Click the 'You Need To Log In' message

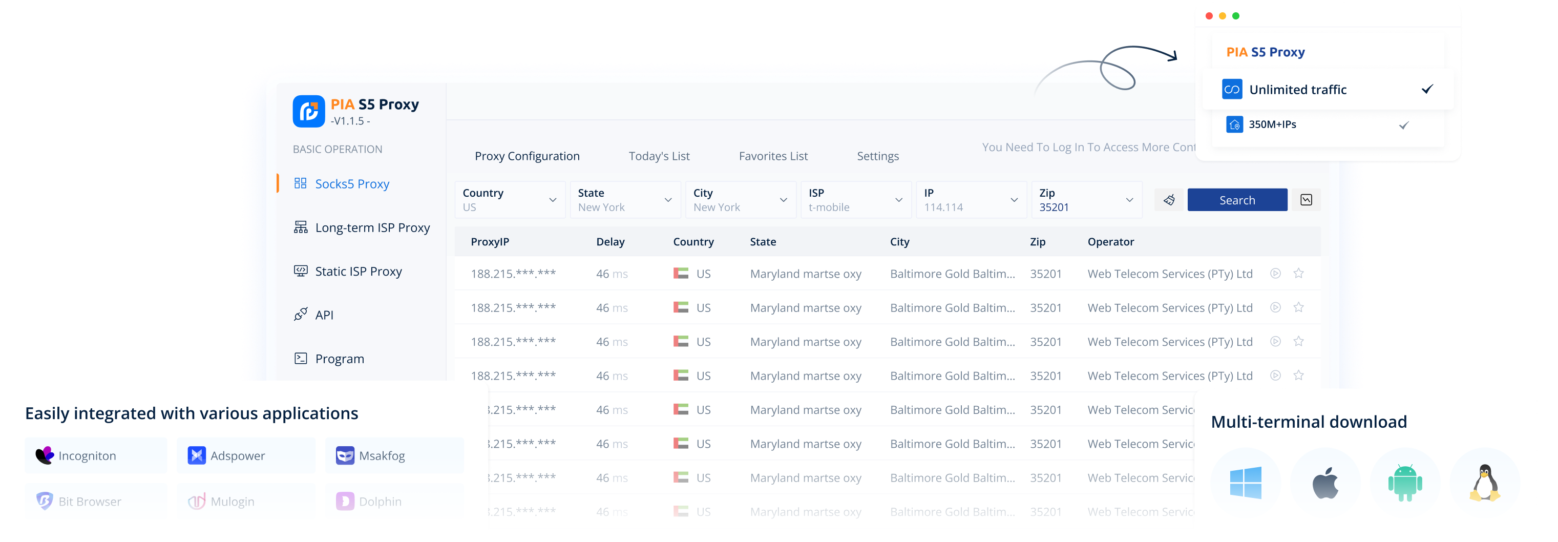coord(1088,147)
